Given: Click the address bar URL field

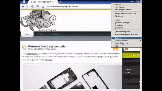Looking at the screenshot, I should 78,7.
